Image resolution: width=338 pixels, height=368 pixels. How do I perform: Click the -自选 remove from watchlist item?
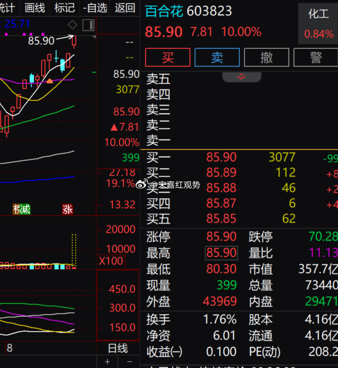coord(95,8)
